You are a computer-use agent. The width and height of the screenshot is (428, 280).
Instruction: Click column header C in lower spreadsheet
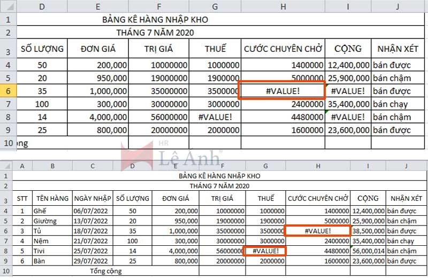tap(92, 166)
